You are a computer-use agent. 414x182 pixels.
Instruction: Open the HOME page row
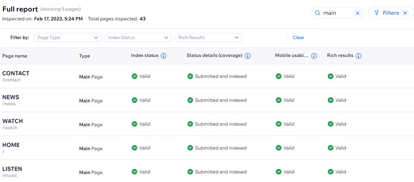click(x=207, y=148)
